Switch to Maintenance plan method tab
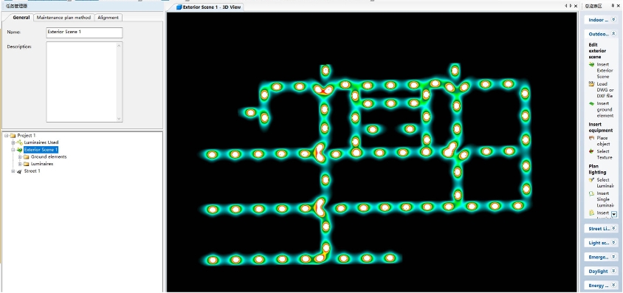623x293 pixels. tap(63, 18)
